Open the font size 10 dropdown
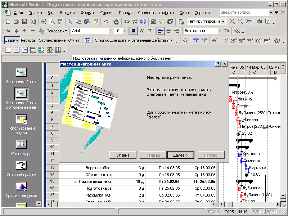 [125, 31]
